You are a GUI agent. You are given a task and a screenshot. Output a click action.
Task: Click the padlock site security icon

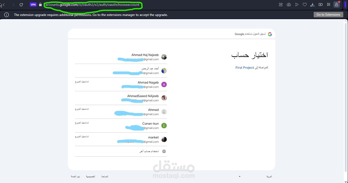click(x=40, y=5)
